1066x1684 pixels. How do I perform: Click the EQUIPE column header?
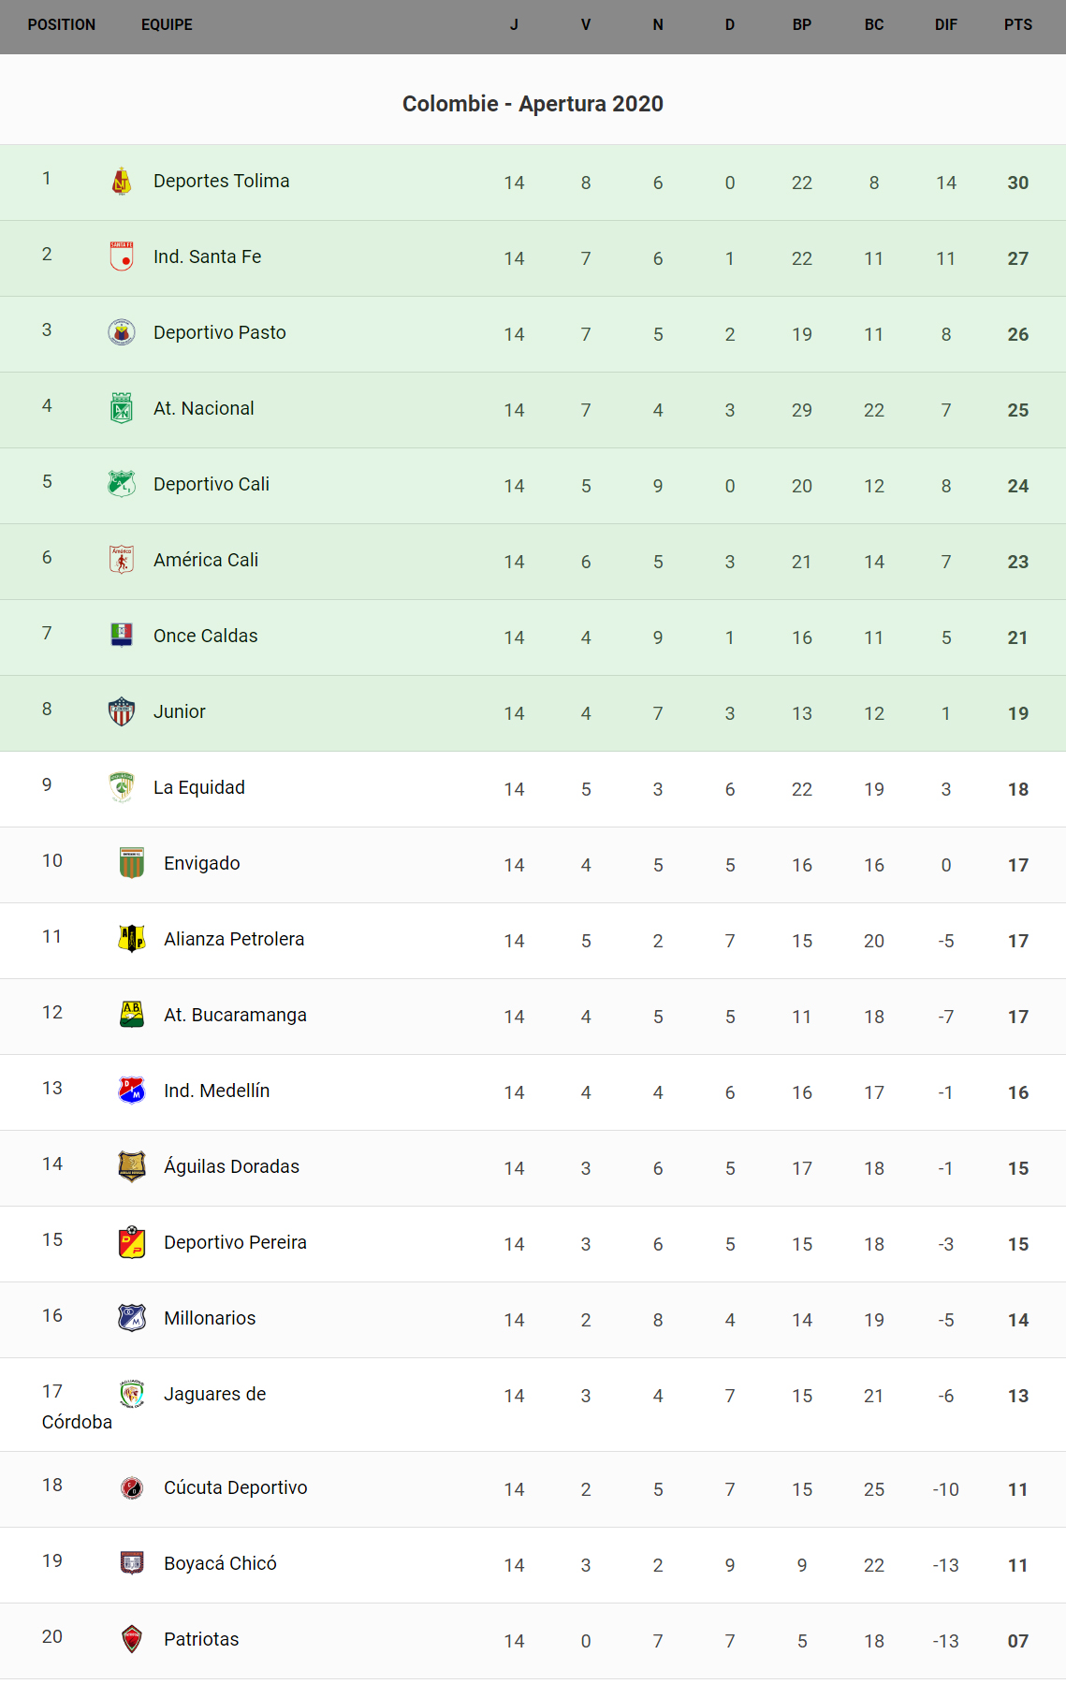167,25
